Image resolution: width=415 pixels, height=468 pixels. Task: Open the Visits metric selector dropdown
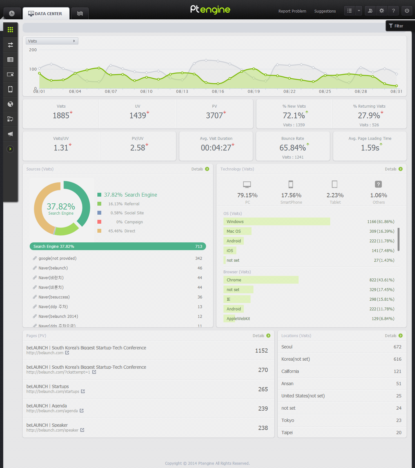(52, 41)
